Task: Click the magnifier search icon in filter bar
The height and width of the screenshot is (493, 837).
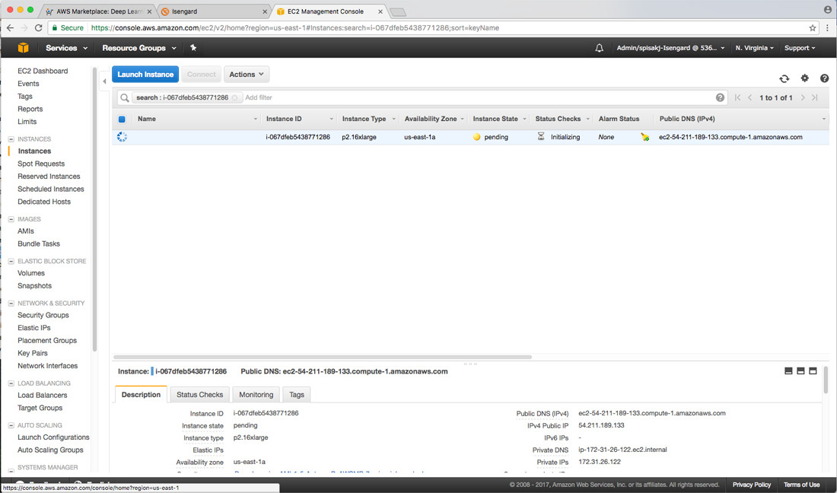Action: [x=124, y=97]
